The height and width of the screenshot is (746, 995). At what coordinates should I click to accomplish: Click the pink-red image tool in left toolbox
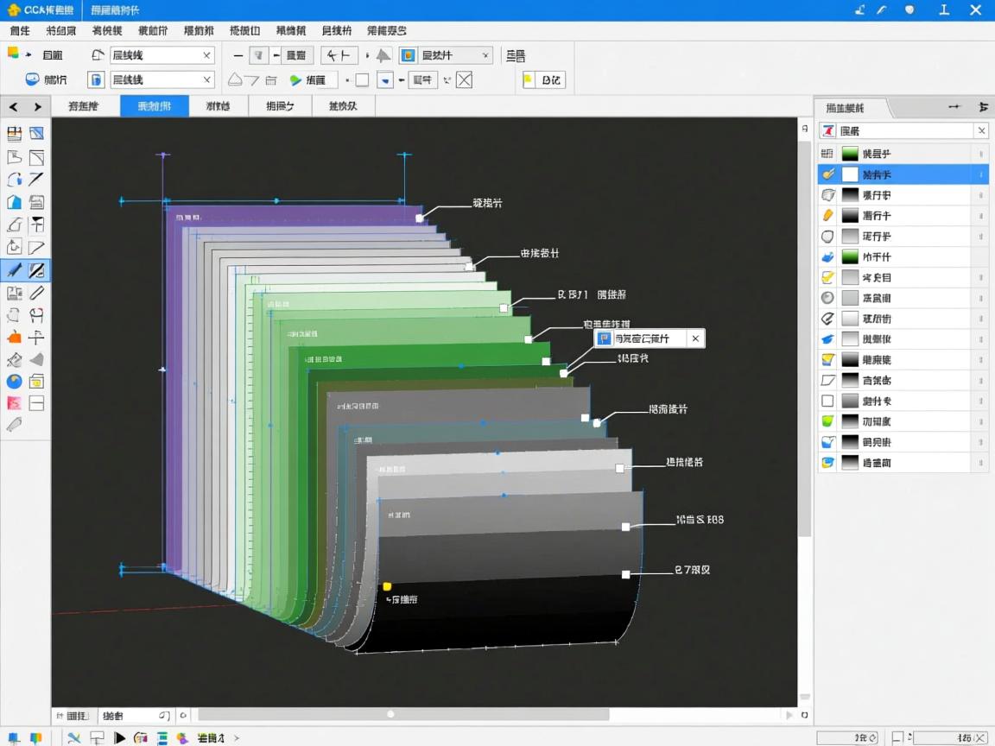(x=14, y=403)
